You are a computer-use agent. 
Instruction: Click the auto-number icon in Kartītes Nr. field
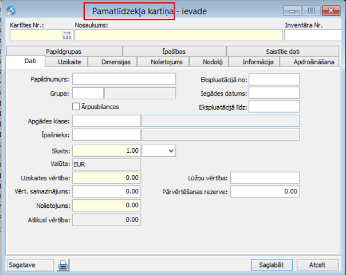[x=67, y=36]
